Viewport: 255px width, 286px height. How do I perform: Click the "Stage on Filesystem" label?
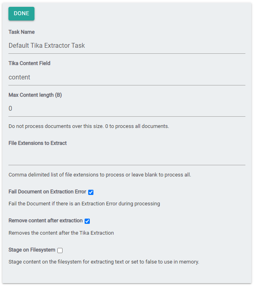32,250
